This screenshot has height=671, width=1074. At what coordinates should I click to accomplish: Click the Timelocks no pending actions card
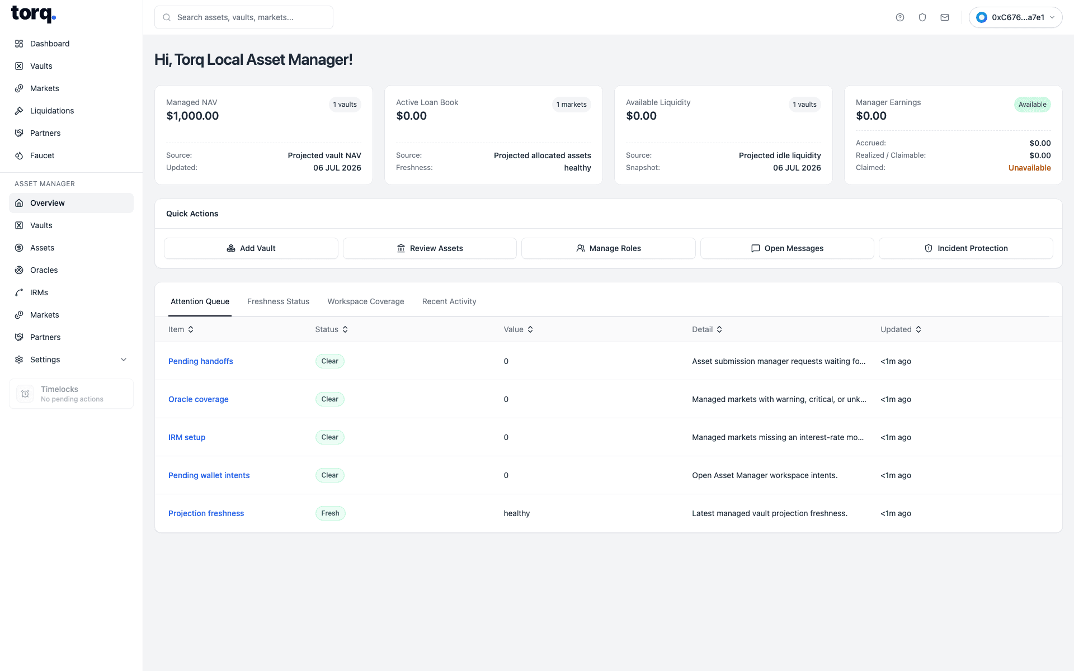pyautogui.click(x=71, y=394)
